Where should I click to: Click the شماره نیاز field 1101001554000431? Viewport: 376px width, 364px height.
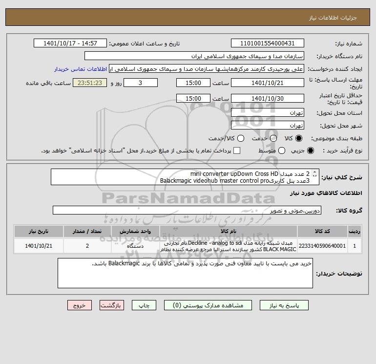tap(268, 43)
